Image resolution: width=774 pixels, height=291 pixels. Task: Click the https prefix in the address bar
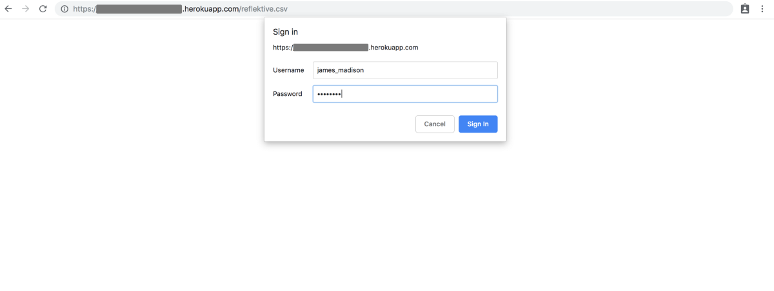[84, 9]
